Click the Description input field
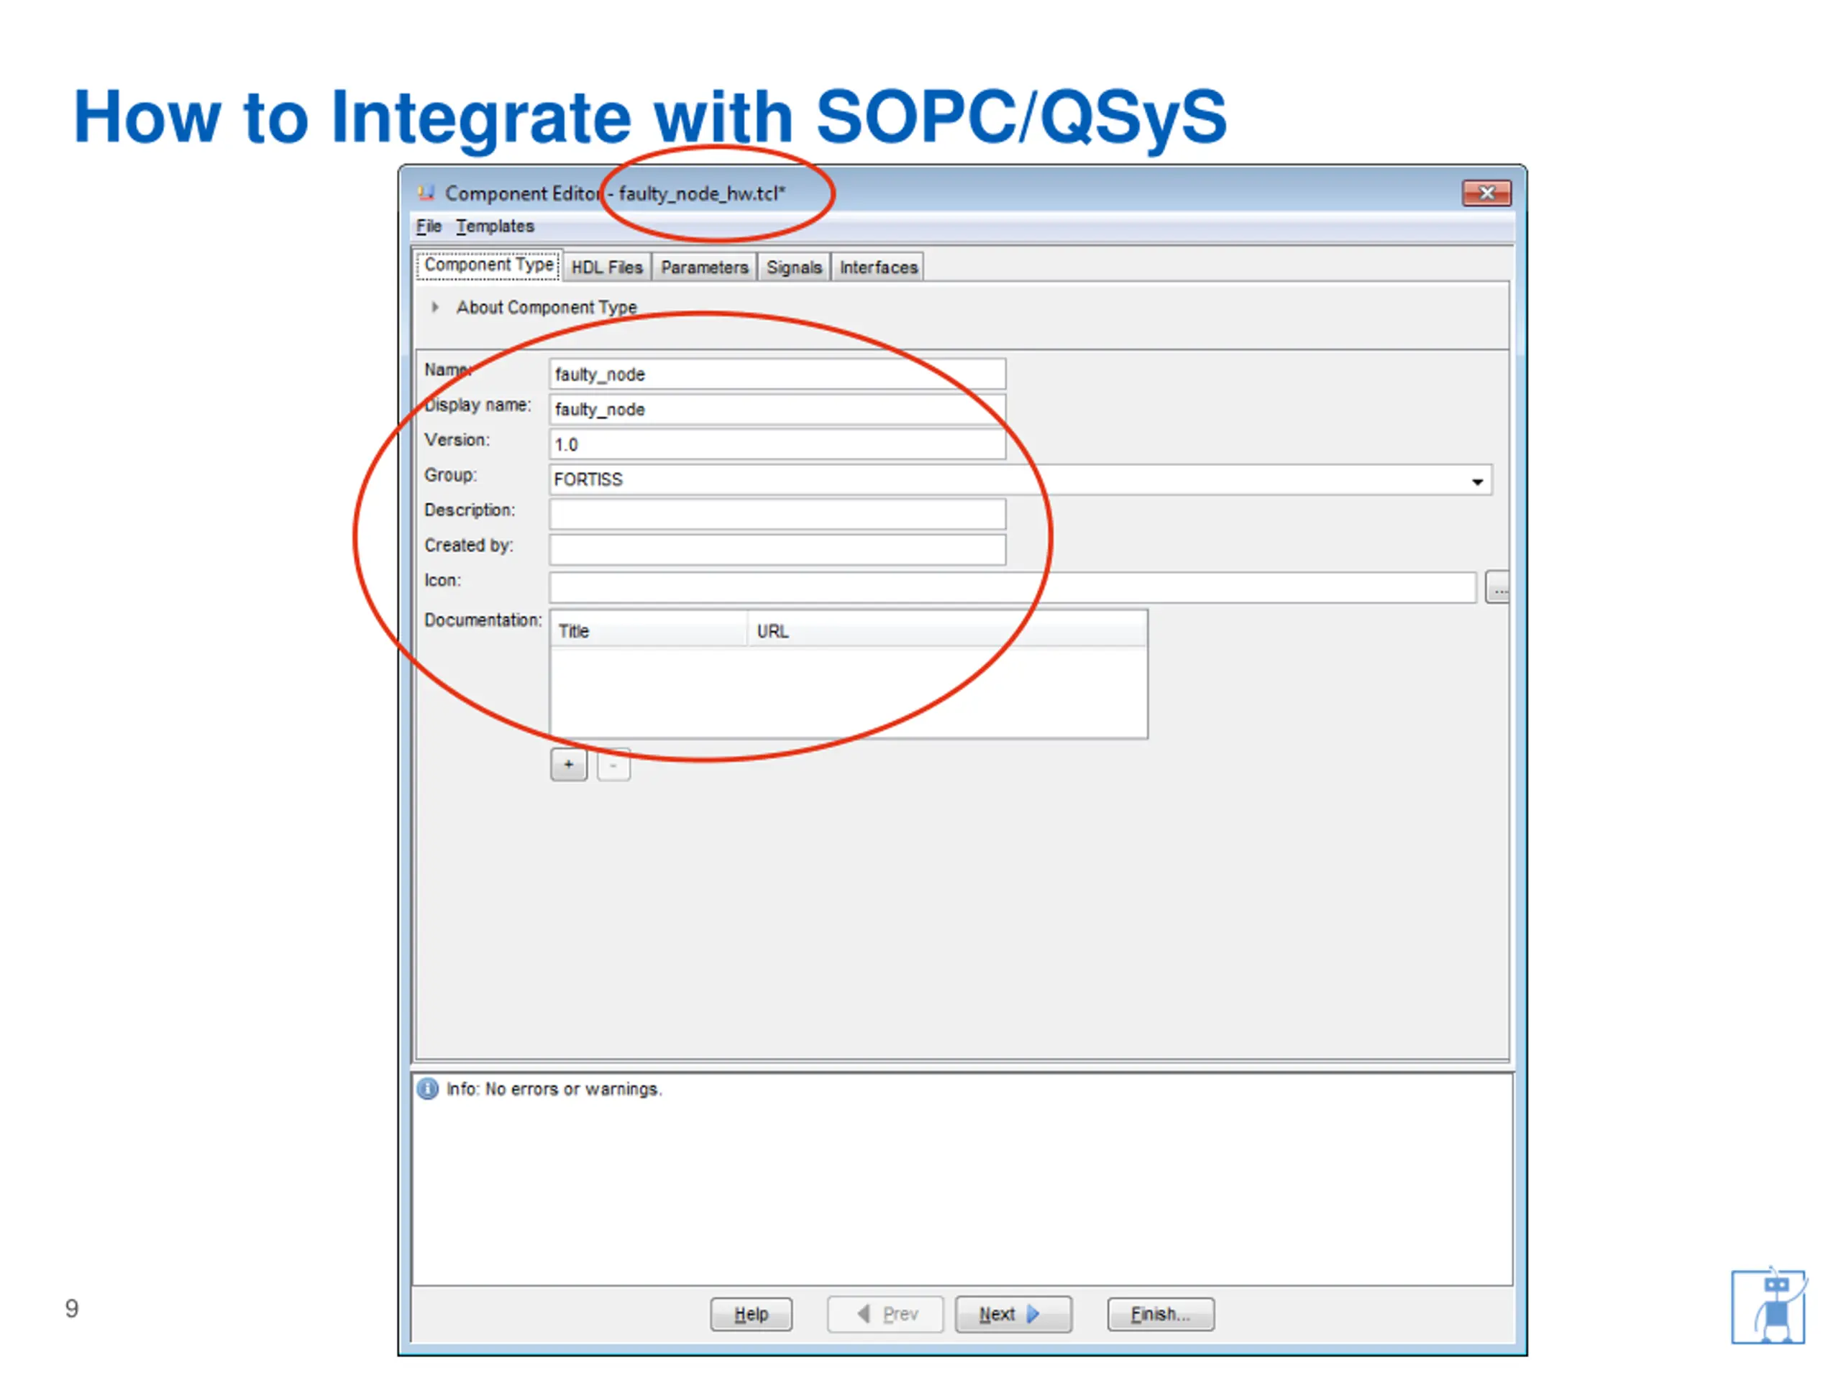Image resolution: width=1841 pixels, height=1380 pixels. click(x=777, y=514)
